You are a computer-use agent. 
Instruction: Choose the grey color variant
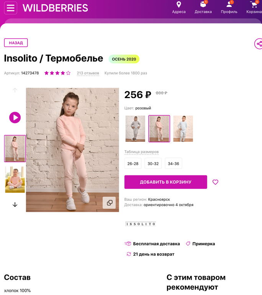point(135,129)
